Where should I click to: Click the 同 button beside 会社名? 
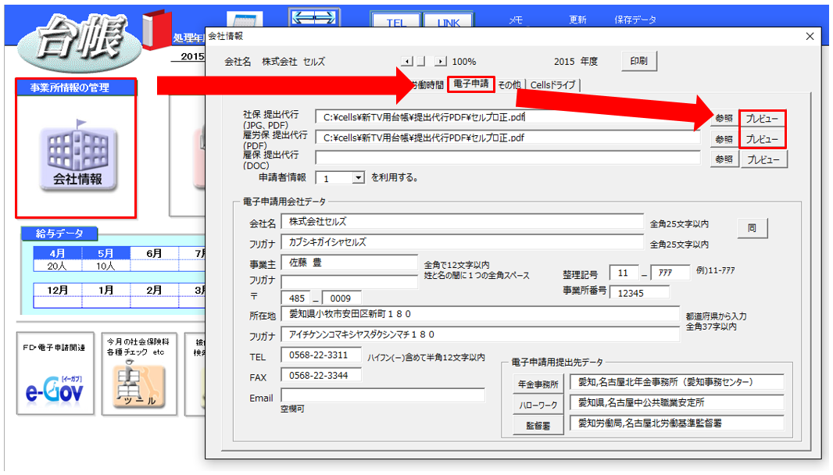tap(753, 228)
